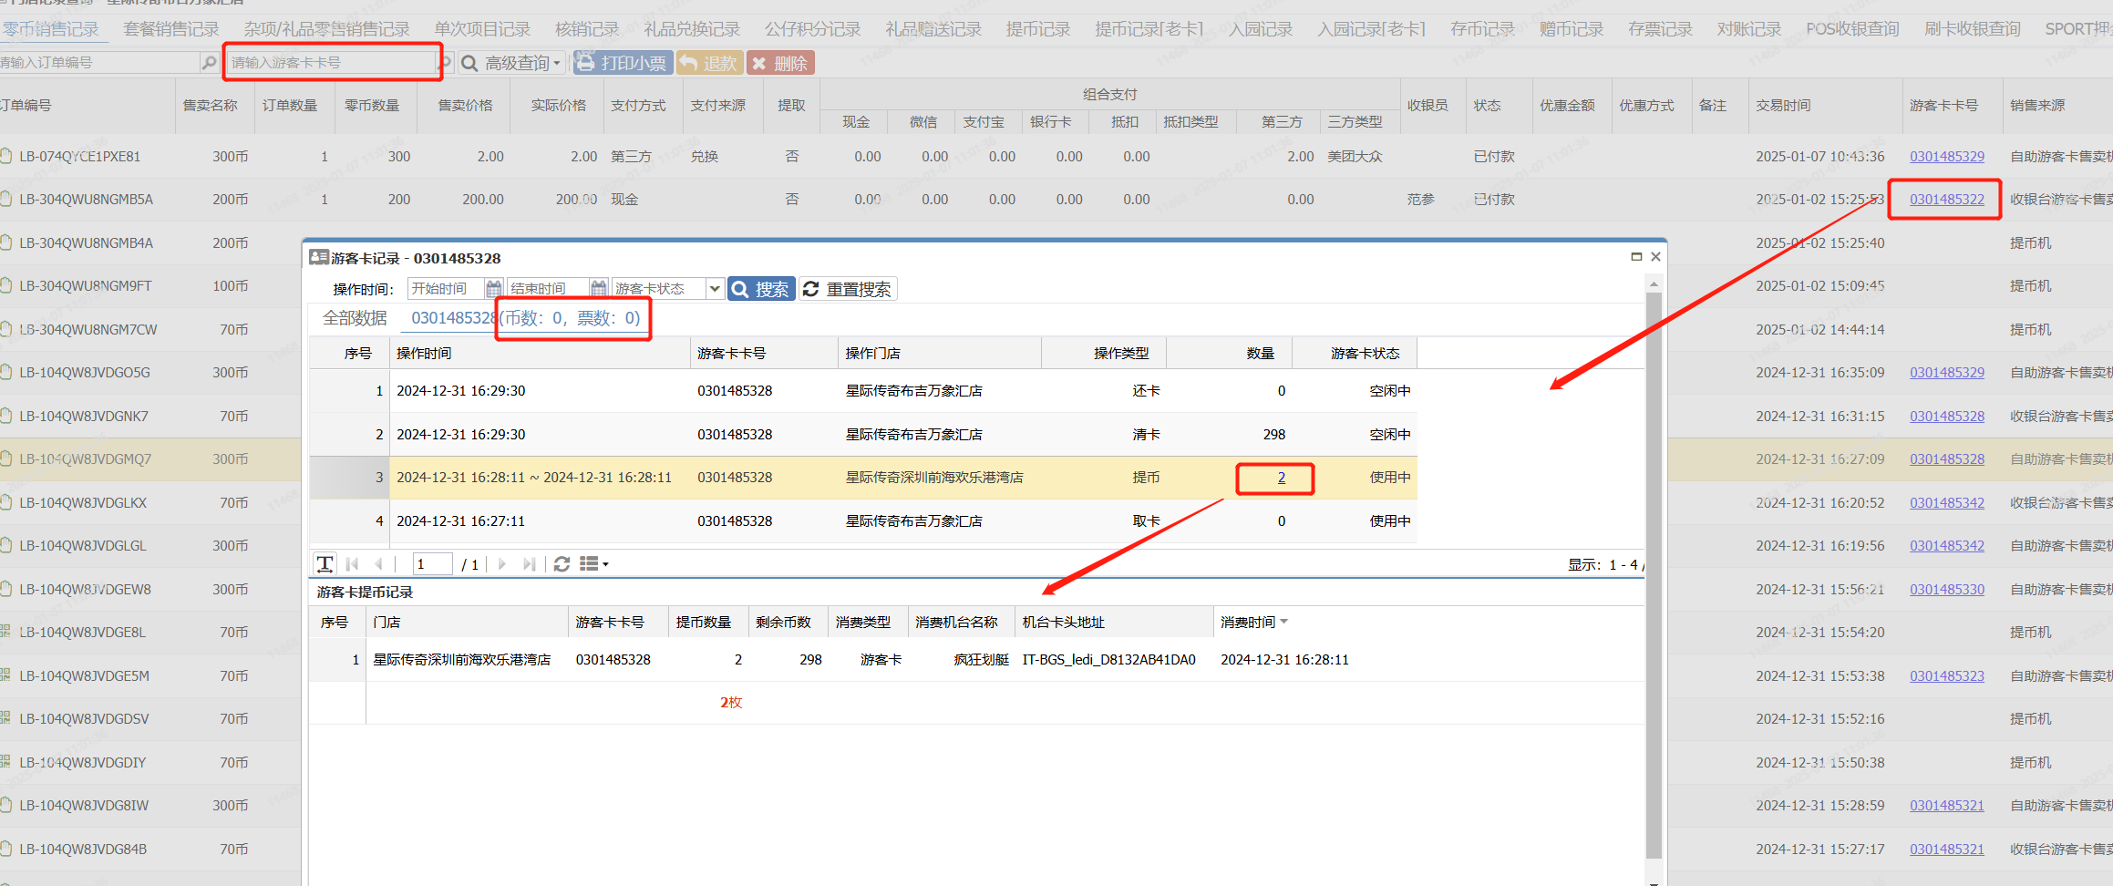Open the list view options icon in pager

click(x=593, y=564)
